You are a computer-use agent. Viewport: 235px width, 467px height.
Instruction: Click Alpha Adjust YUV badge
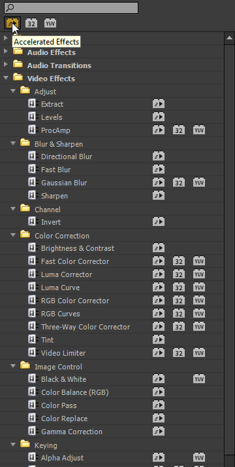pyautogui.click(x=199, y=457)
